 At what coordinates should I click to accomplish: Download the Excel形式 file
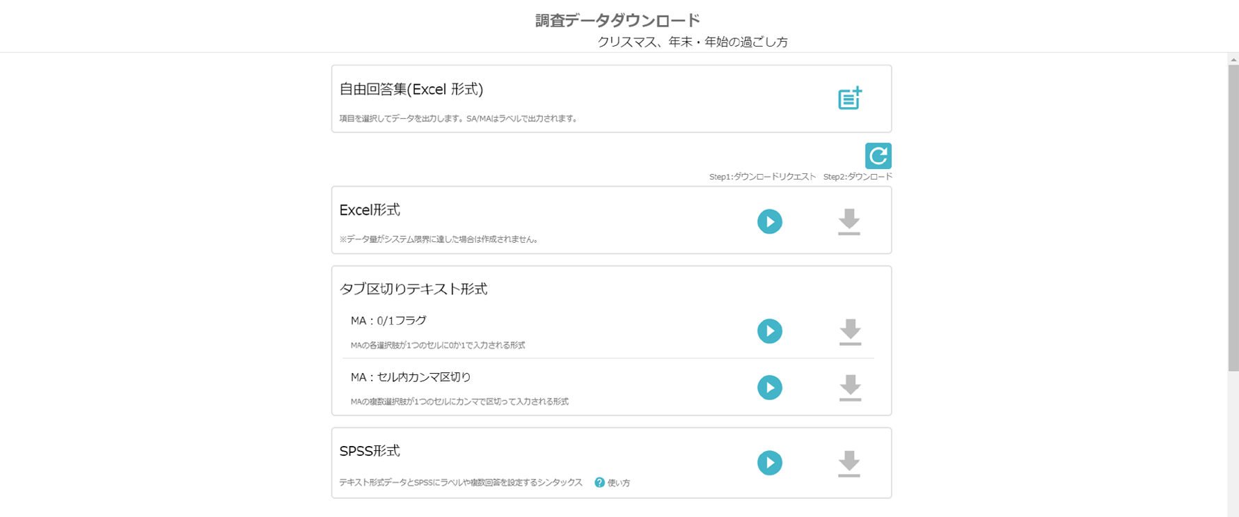849,222
